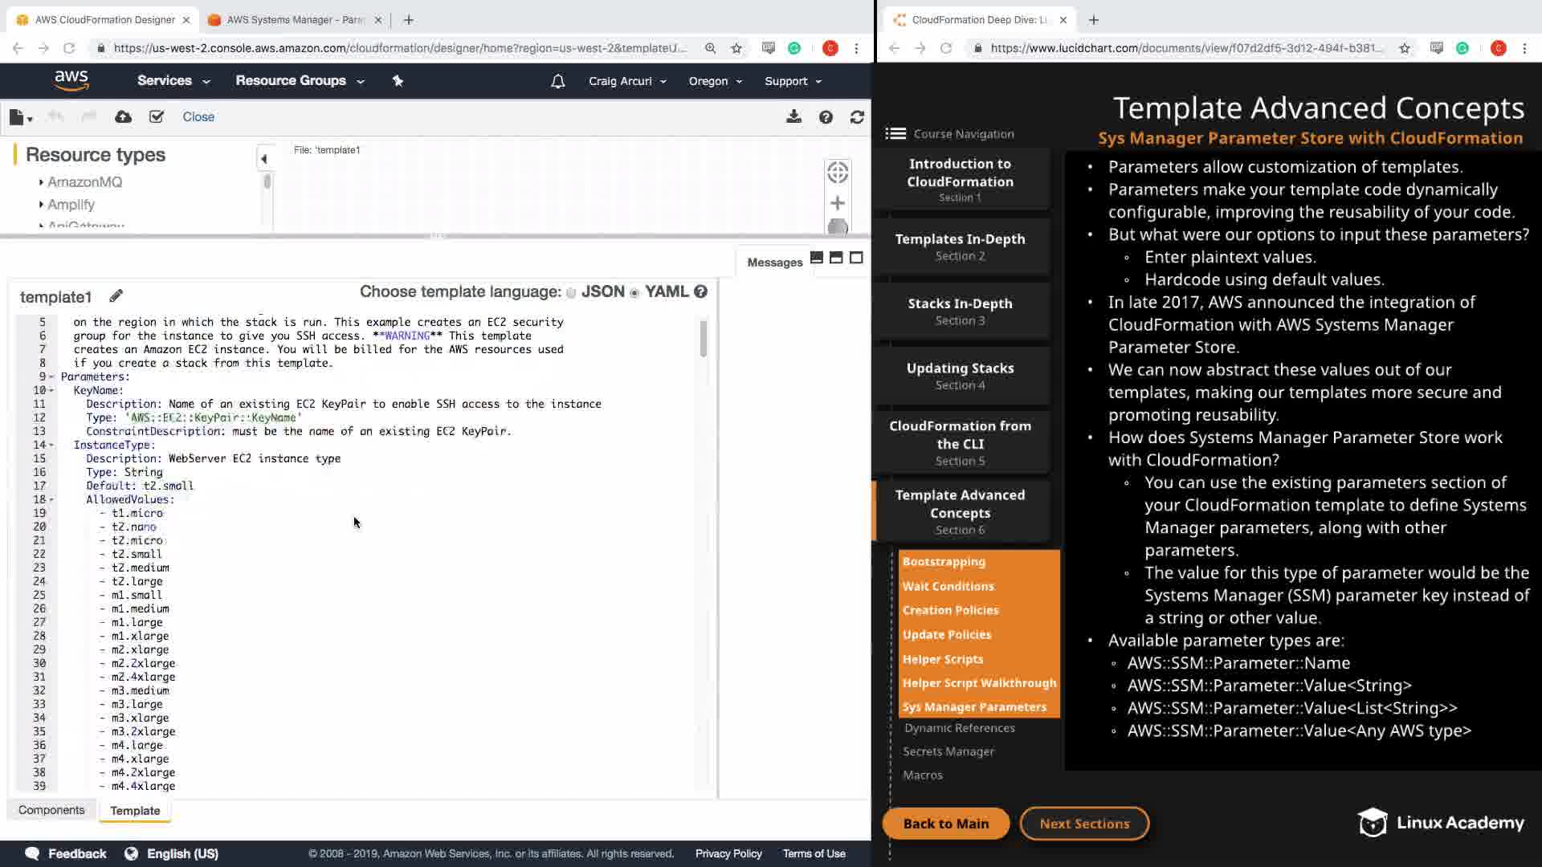Open the Messages tab
This screenshot has height=867, width=1542.
[x=774, y=263]
